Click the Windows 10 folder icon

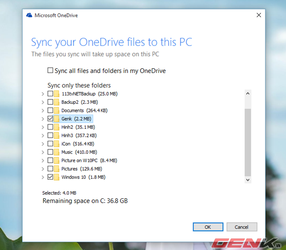(x=57, y=177)
